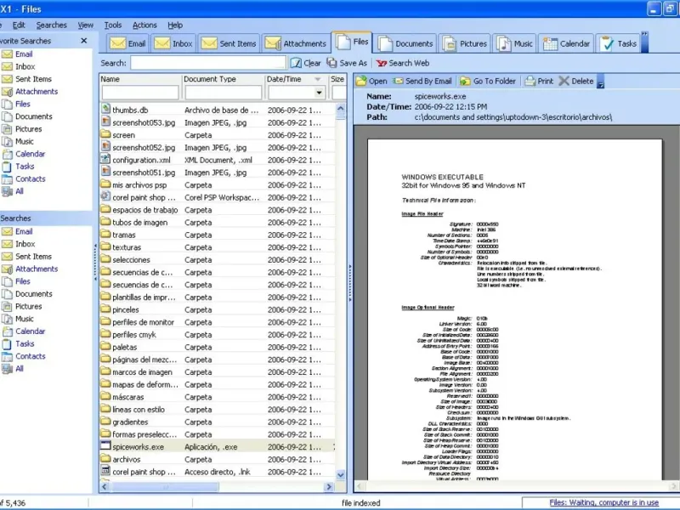Expand the preview toolbar overflow arrow
Image resolution: width=680 pixels, height=510 pixels.
pyautogui.click(x=601, y=82)
